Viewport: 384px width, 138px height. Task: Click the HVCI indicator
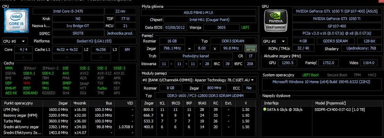tap(372, 75)
